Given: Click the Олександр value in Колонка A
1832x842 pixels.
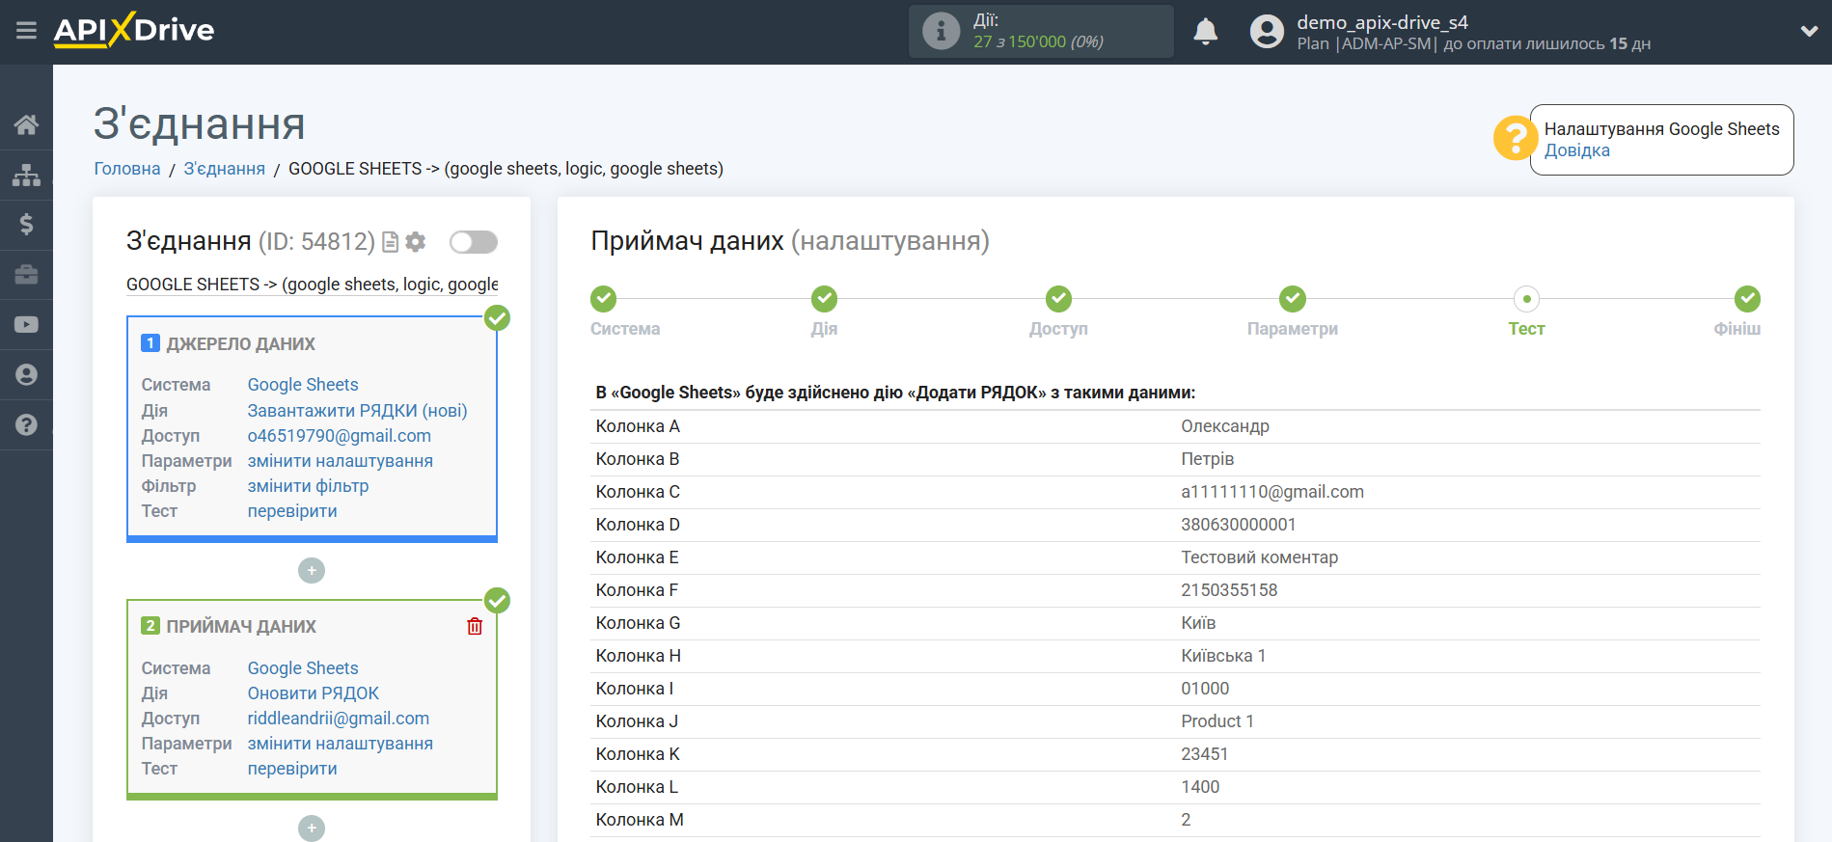Looking at the screenshot, I should click(1225, 426).
